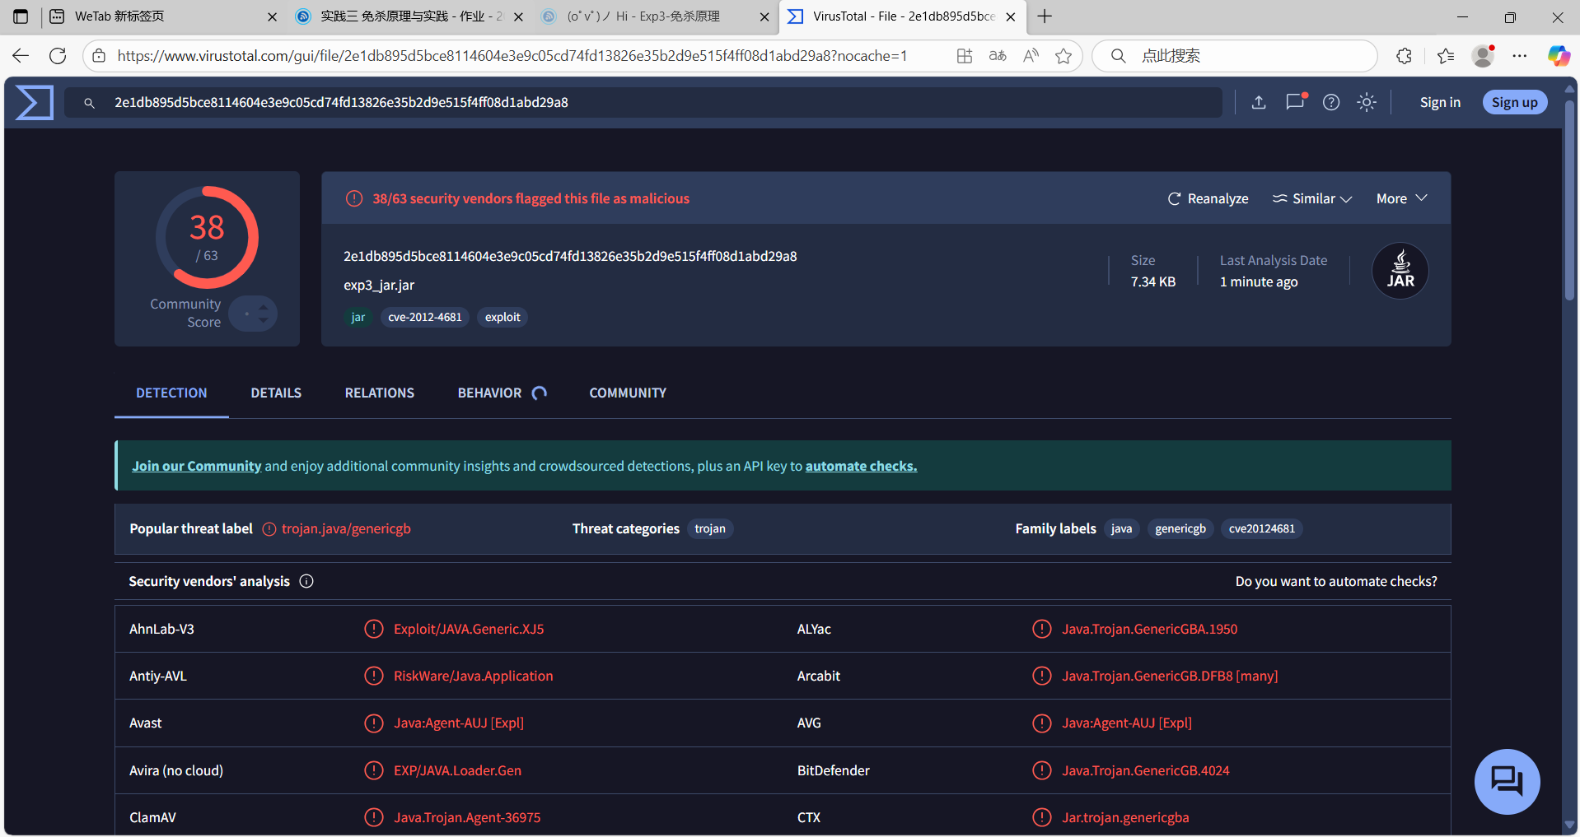Toggle the light/dark theme sun icon
The height and width of the screenshot is (837, 1580).
[1367, 102]
